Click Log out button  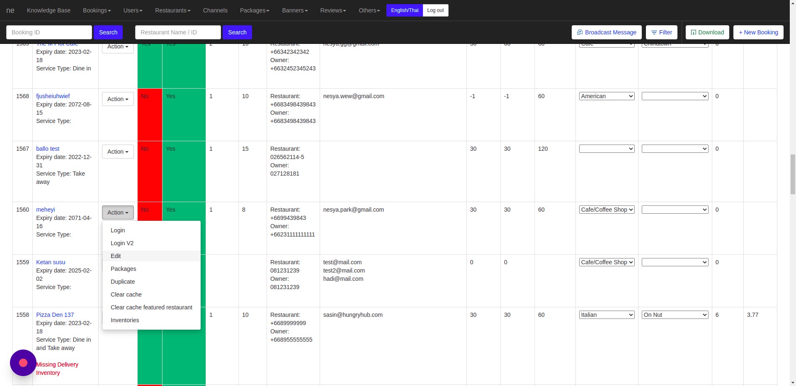point(435,10)
